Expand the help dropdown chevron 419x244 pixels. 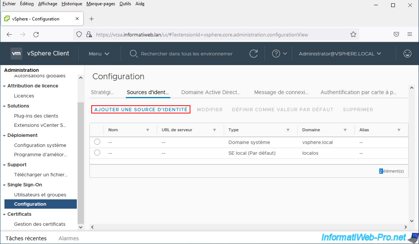point(285,54)
